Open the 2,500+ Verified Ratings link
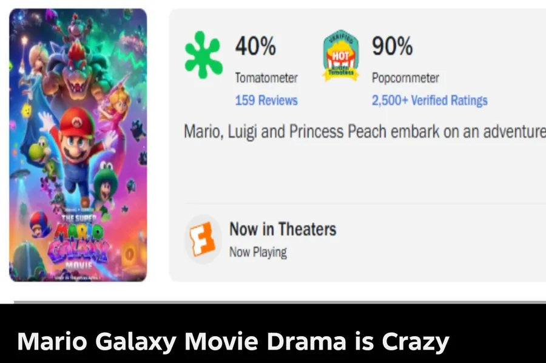The image size is (546, 363). (x=430, y=100)
